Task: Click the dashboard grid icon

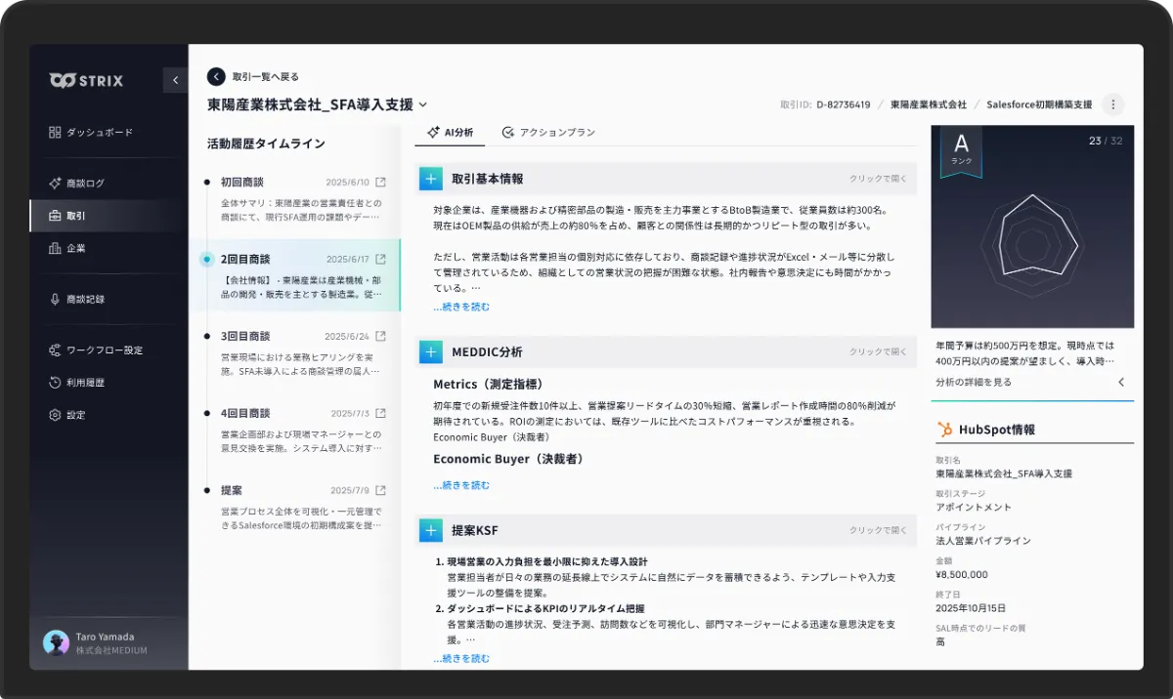Action: [x=55, y=132]
